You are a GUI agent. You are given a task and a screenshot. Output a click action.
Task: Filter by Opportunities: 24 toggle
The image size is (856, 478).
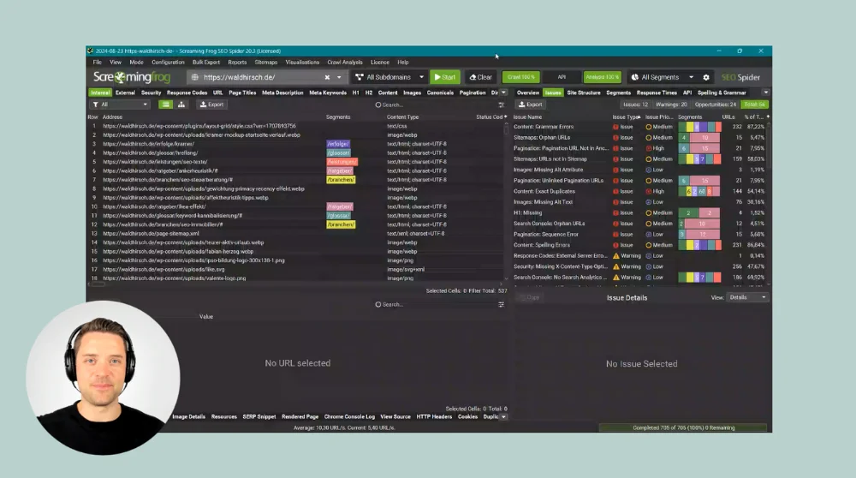pos(715,105)
